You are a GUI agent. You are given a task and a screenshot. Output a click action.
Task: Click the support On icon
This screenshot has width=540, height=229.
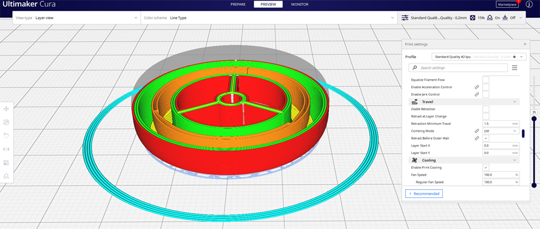coord(490,18)
